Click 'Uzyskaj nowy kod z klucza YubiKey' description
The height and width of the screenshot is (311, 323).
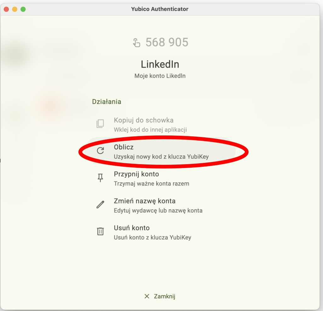[161, 157]
